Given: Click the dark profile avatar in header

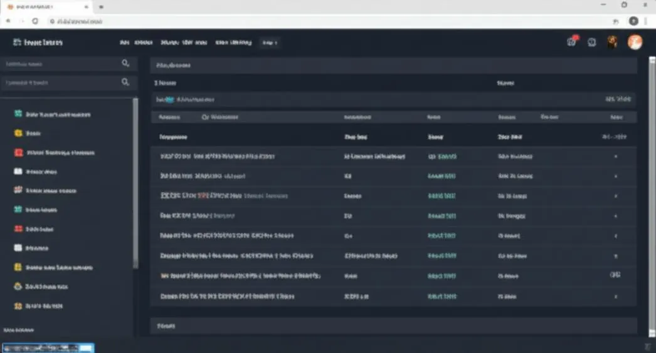Looking at the screenshot, I should 612,42.
